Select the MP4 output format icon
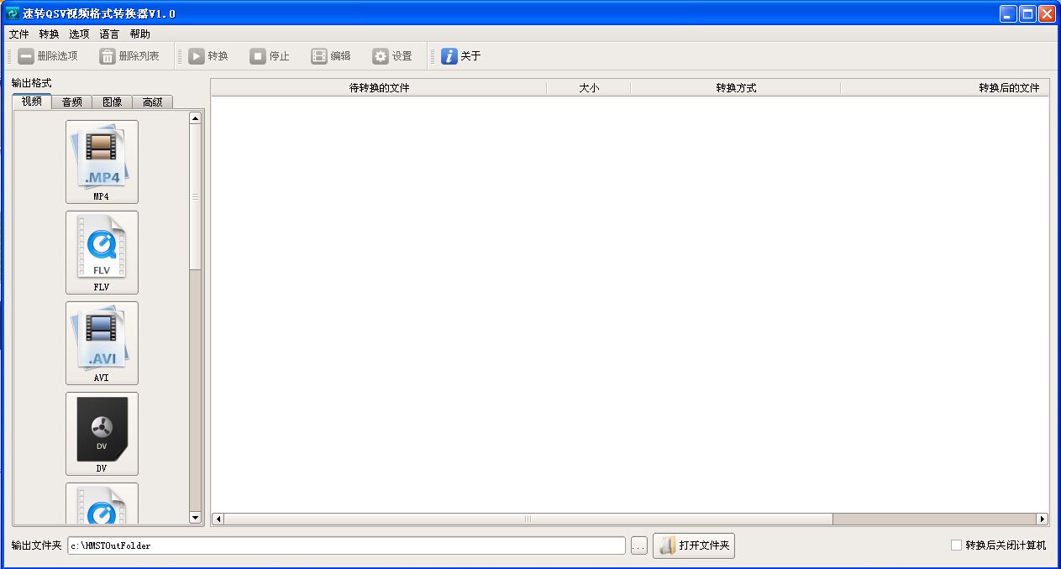Screen dimensions: 1061x569 (x=102, y=161)
